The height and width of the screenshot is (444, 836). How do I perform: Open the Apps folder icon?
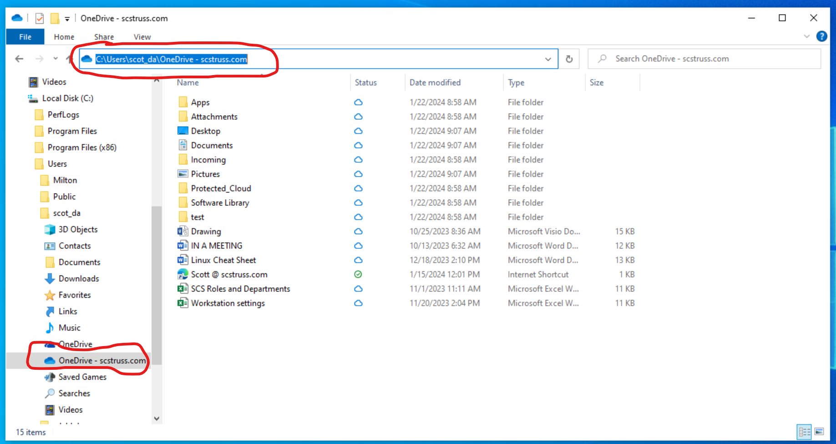tap(183, 102)
